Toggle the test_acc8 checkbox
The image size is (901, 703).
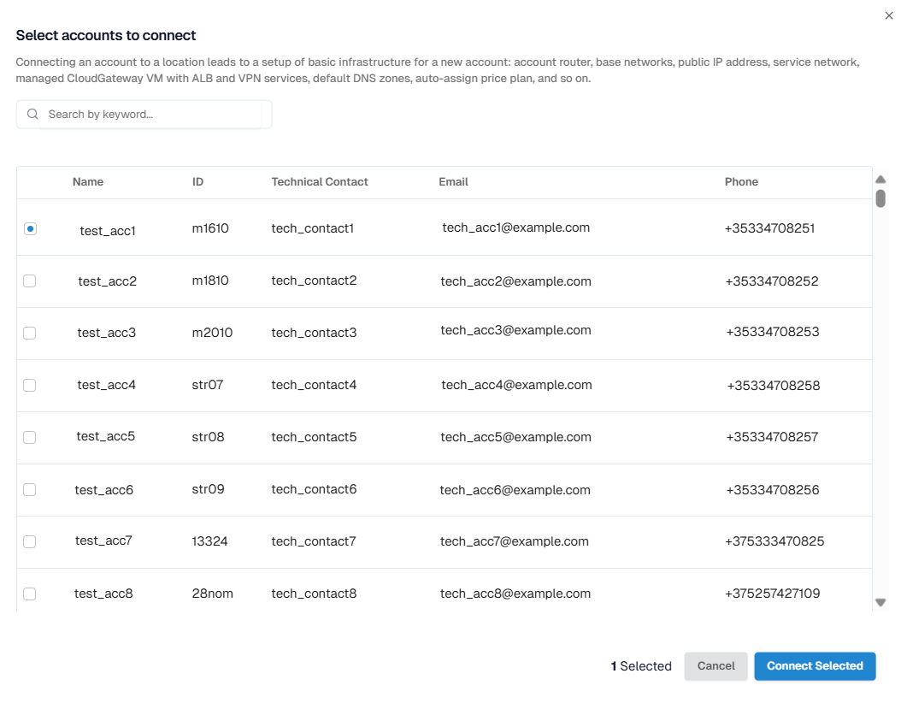point(30,594)
